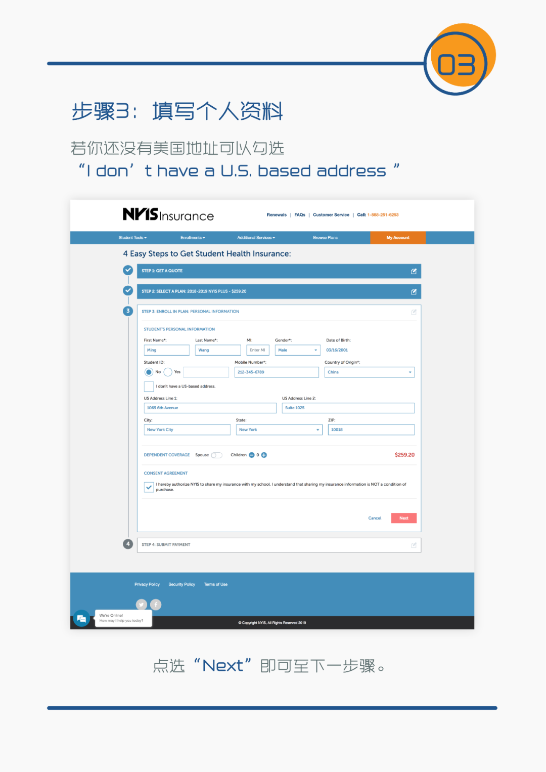Open the Customer Service link
546x772 pixels.
(x=331, y=215)
